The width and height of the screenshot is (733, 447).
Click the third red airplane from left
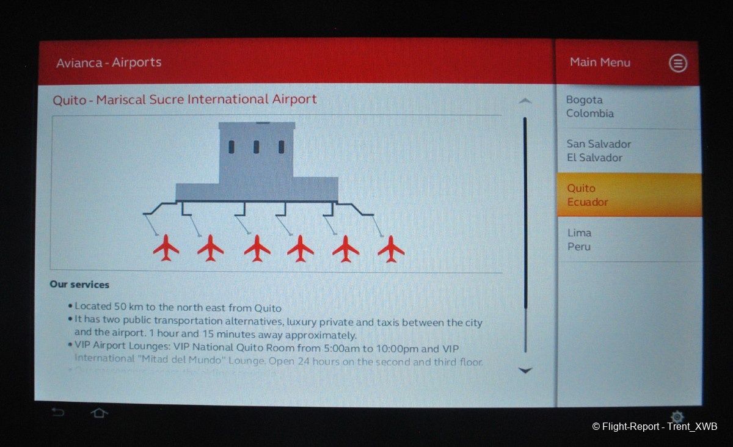pyautogui.click(x=257, y=248)
